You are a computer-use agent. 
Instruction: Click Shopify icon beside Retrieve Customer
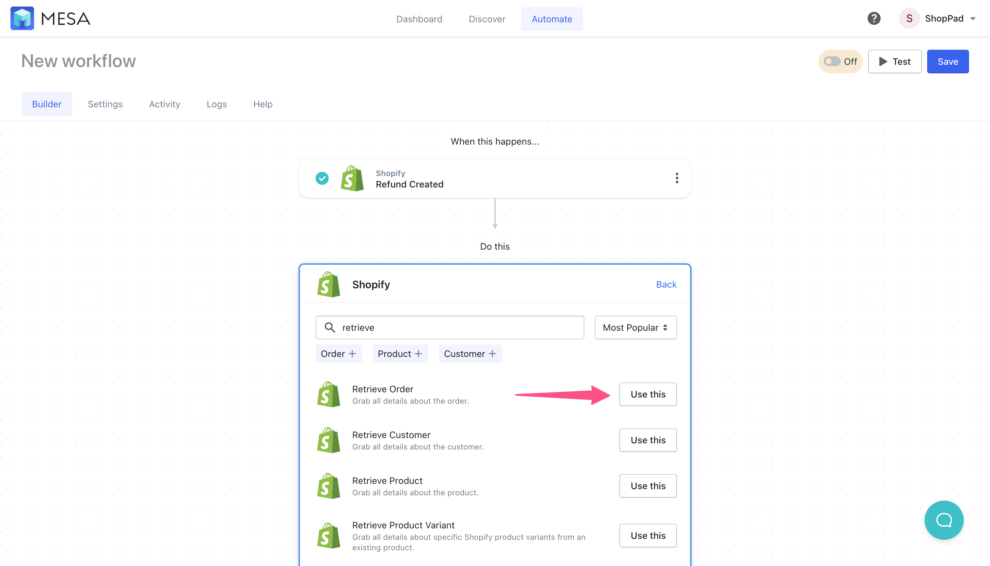pyautogui.click(x=328, y=440)
